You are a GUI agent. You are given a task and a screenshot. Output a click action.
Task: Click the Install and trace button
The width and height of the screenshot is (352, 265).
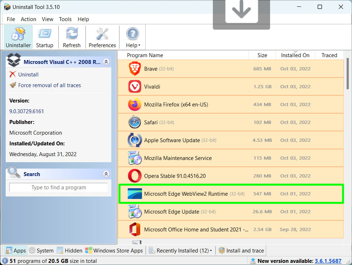pos(241,250)
